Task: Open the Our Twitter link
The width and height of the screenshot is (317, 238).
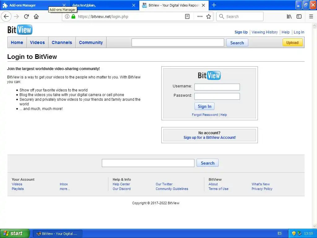Action: click(x=164, y=184)
